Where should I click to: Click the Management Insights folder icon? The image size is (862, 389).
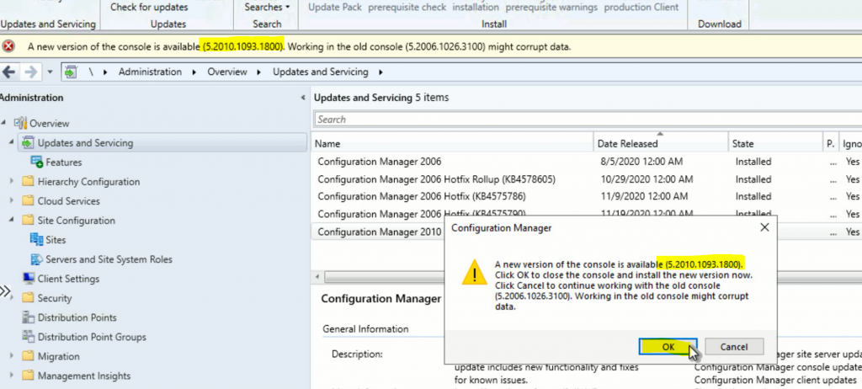tap(28, 376)
